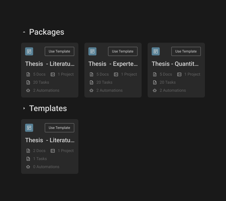Use Template for Thesis - Quantit... card

pyautogui.click(x=186, y=51)
